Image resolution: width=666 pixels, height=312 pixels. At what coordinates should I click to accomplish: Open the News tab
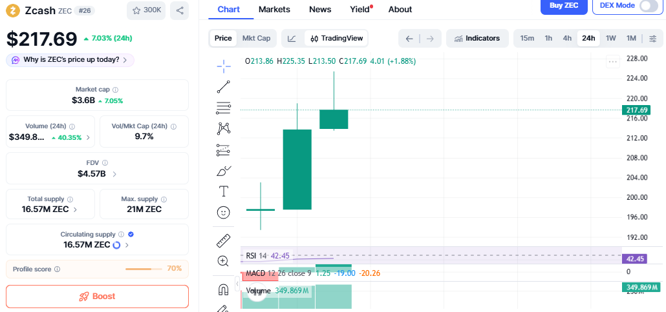tap(320, 9)
